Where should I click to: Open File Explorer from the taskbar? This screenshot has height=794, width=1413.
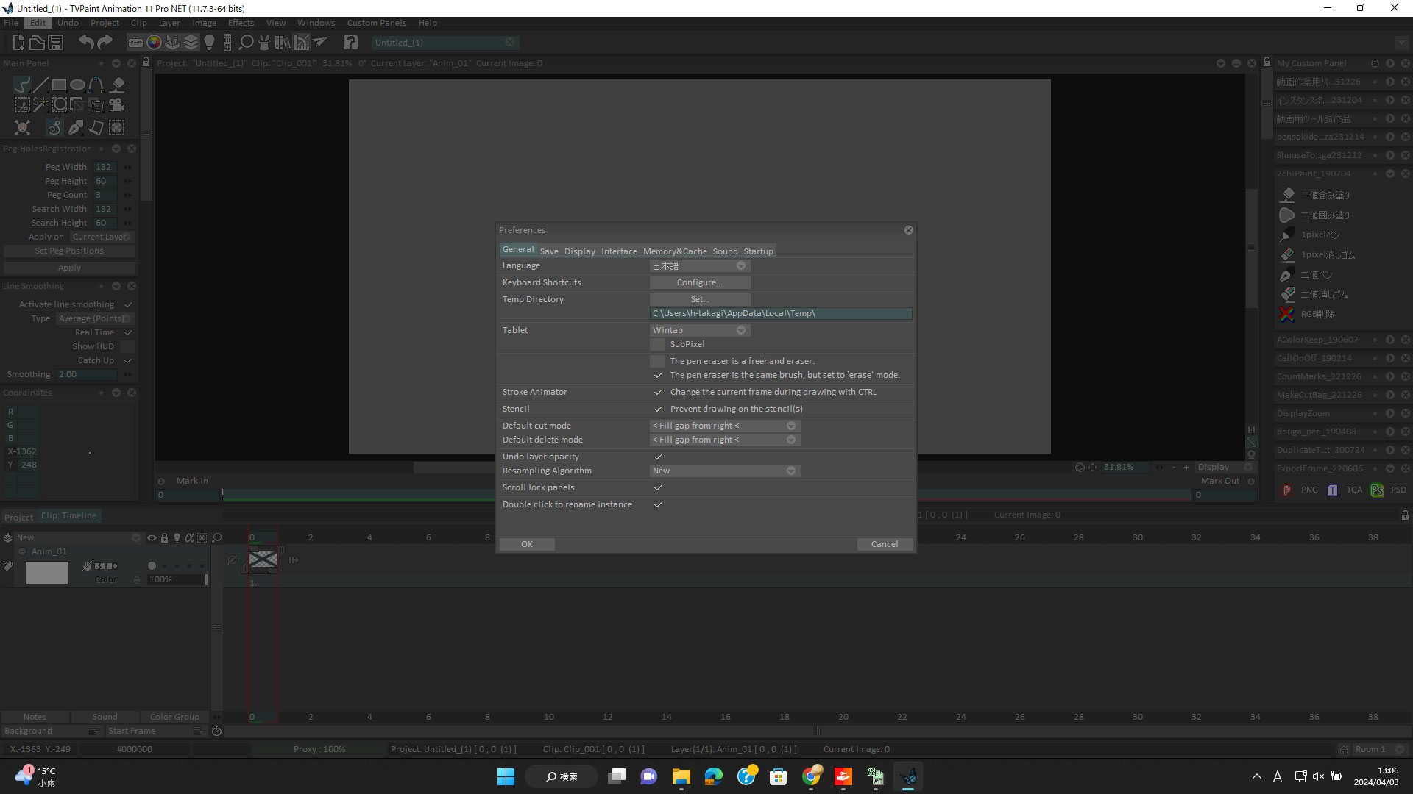point(681,776)
